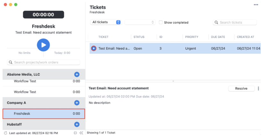The image size is (271, 138).
Task: Sort tickets by the Status column
Action: pos(139,37)
